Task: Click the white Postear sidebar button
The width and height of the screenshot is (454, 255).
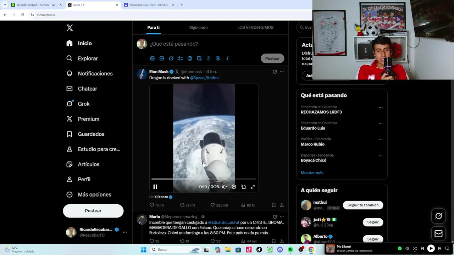Action: click(93, 211)
